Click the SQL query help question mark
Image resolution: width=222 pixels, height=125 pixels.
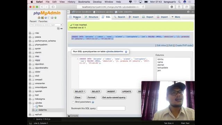click(126, 52)
